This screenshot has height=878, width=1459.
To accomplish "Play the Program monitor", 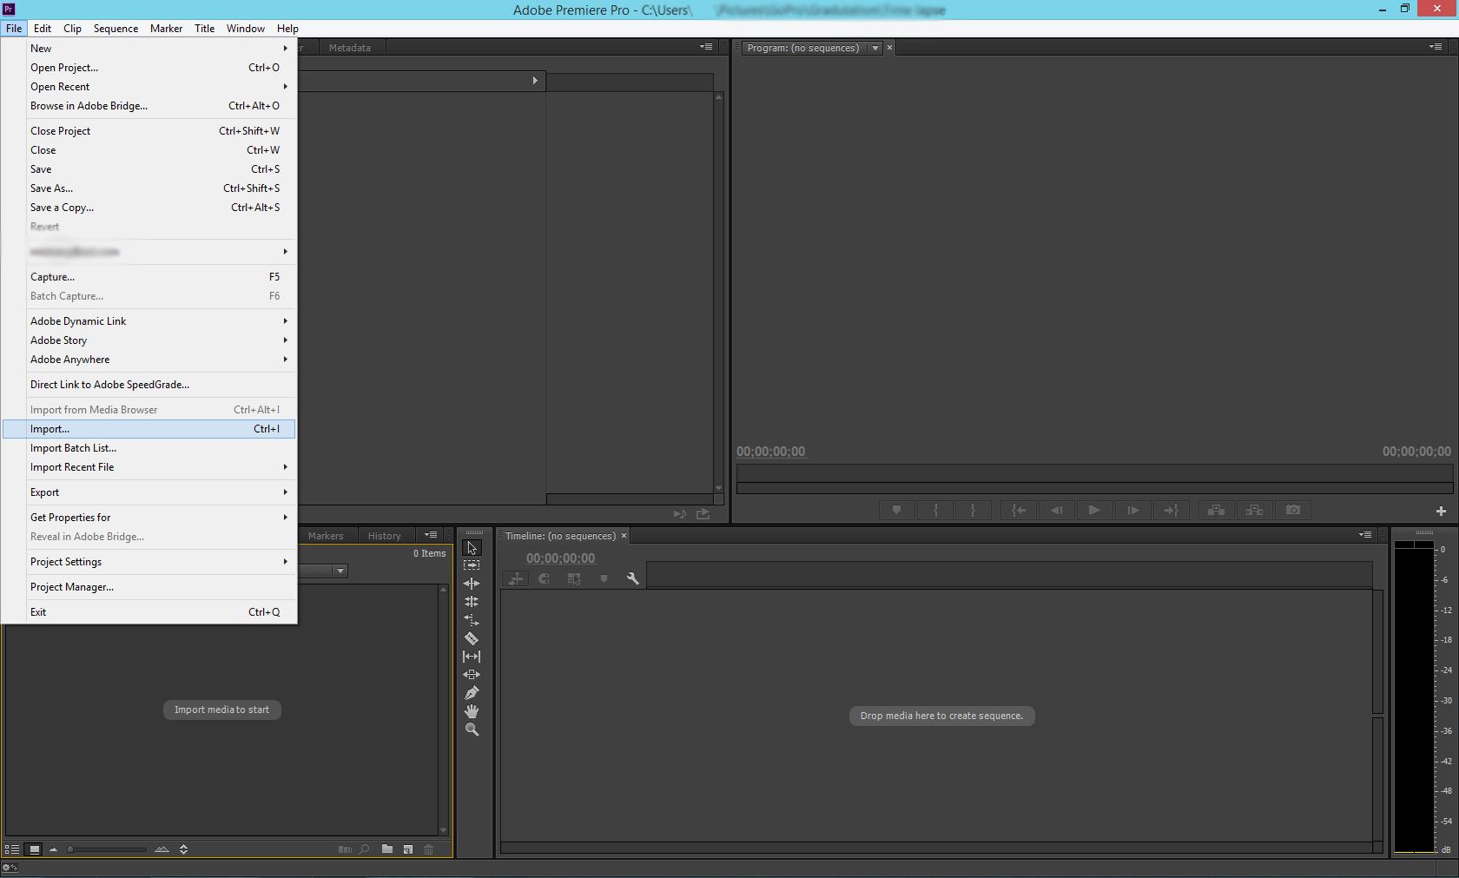I will (x=1094, y=510).
